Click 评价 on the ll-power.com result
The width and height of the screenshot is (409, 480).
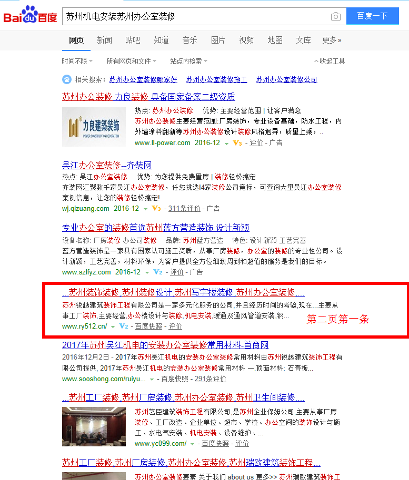tap(256, 143)
